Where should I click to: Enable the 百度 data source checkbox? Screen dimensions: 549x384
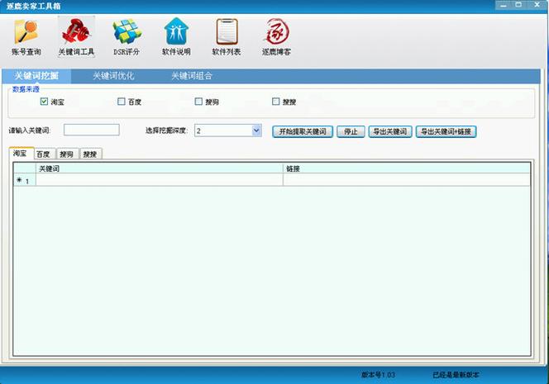click(122, 102)
